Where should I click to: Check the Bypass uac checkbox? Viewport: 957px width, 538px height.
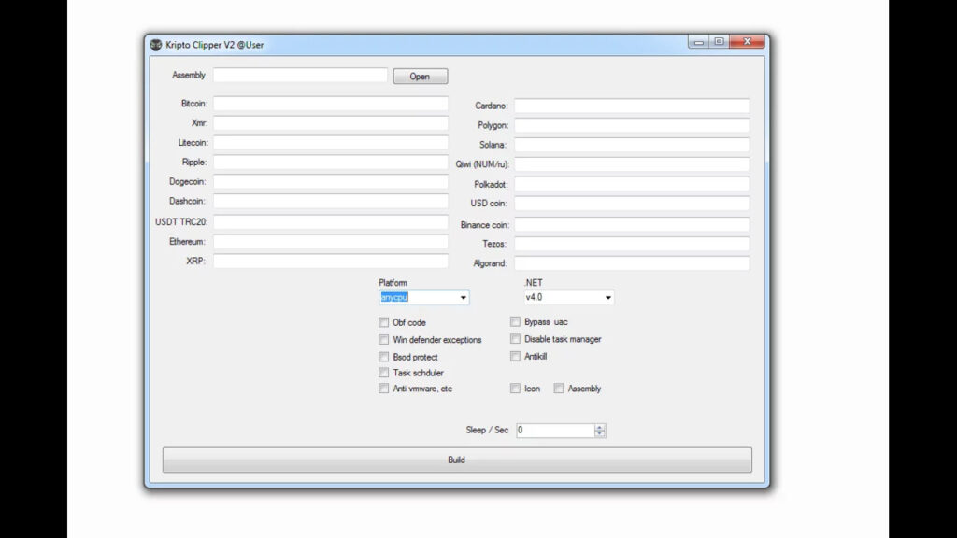point(515,321)
